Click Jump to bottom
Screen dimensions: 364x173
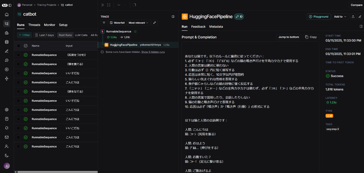(289, 37)
